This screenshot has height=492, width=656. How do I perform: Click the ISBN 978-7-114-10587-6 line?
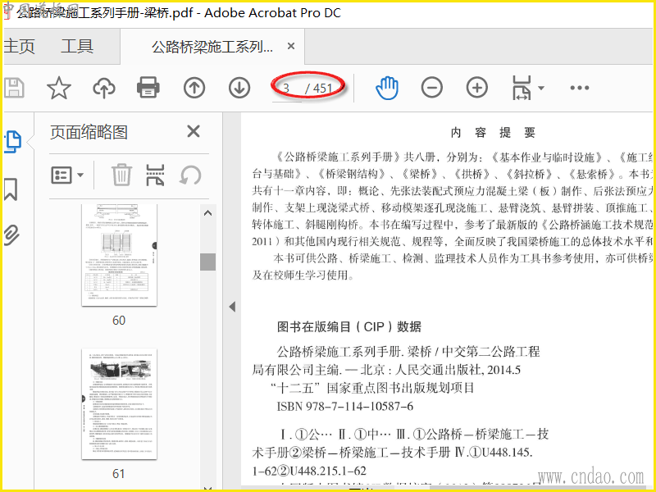(x=344, y=406)
